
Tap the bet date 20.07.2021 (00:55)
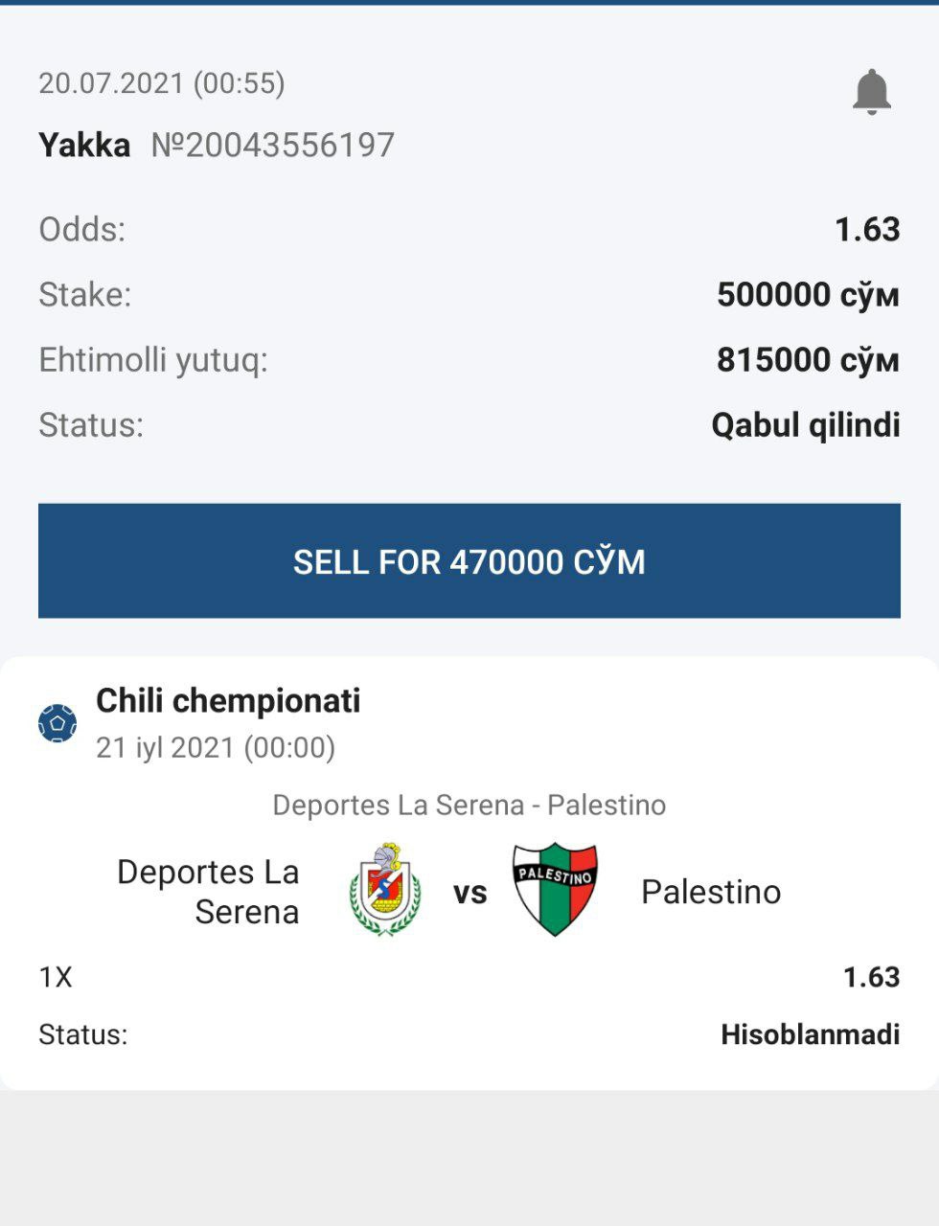161,83
